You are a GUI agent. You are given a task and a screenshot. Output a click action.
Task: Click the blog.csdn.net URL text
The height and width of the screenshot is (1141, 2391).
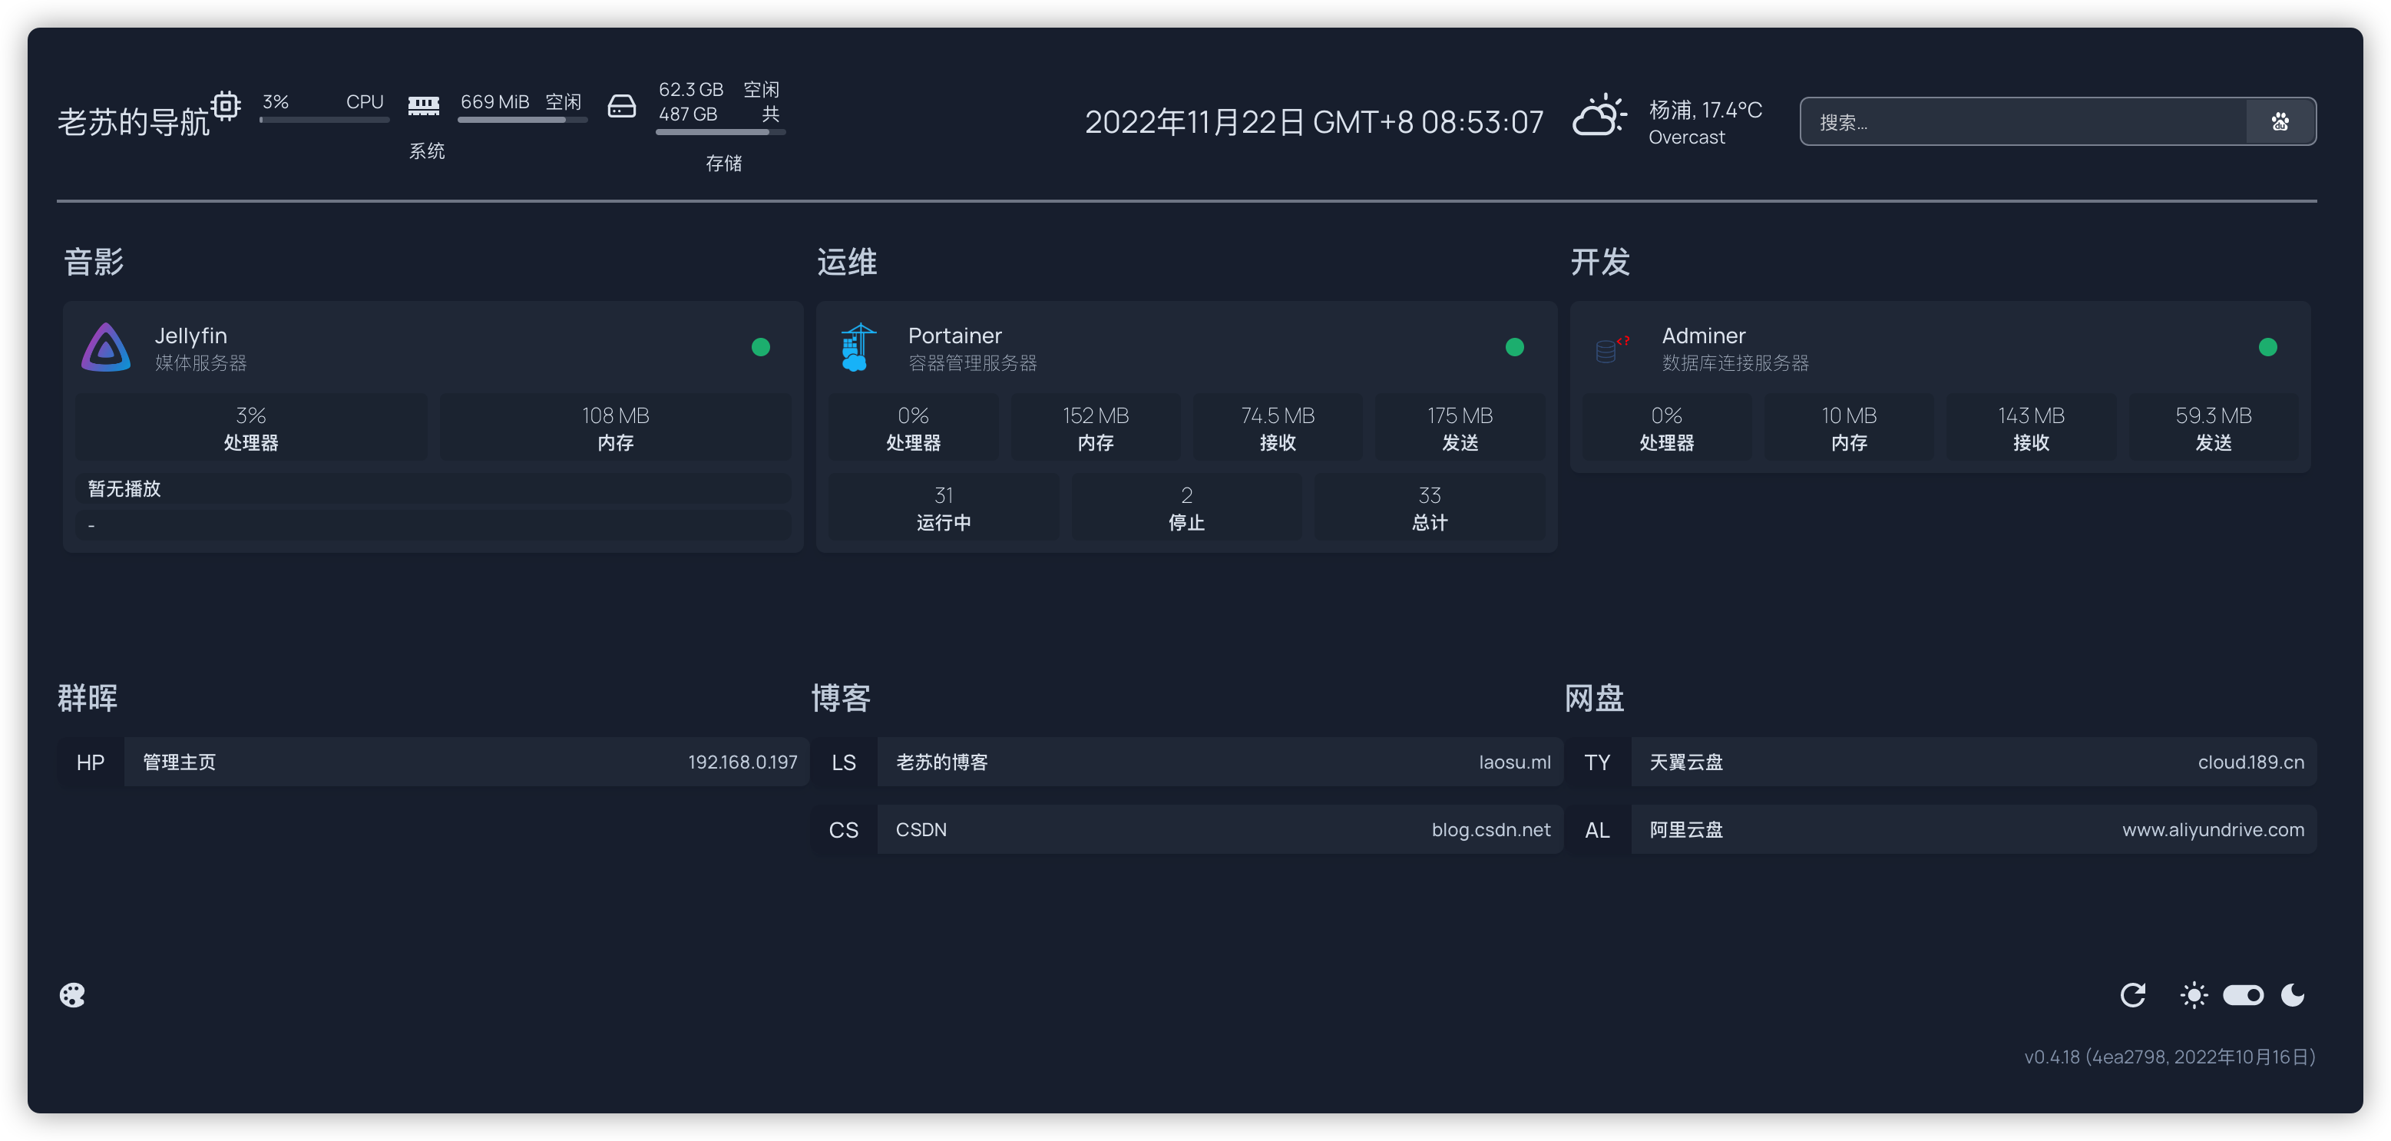tap(1490, 830)
